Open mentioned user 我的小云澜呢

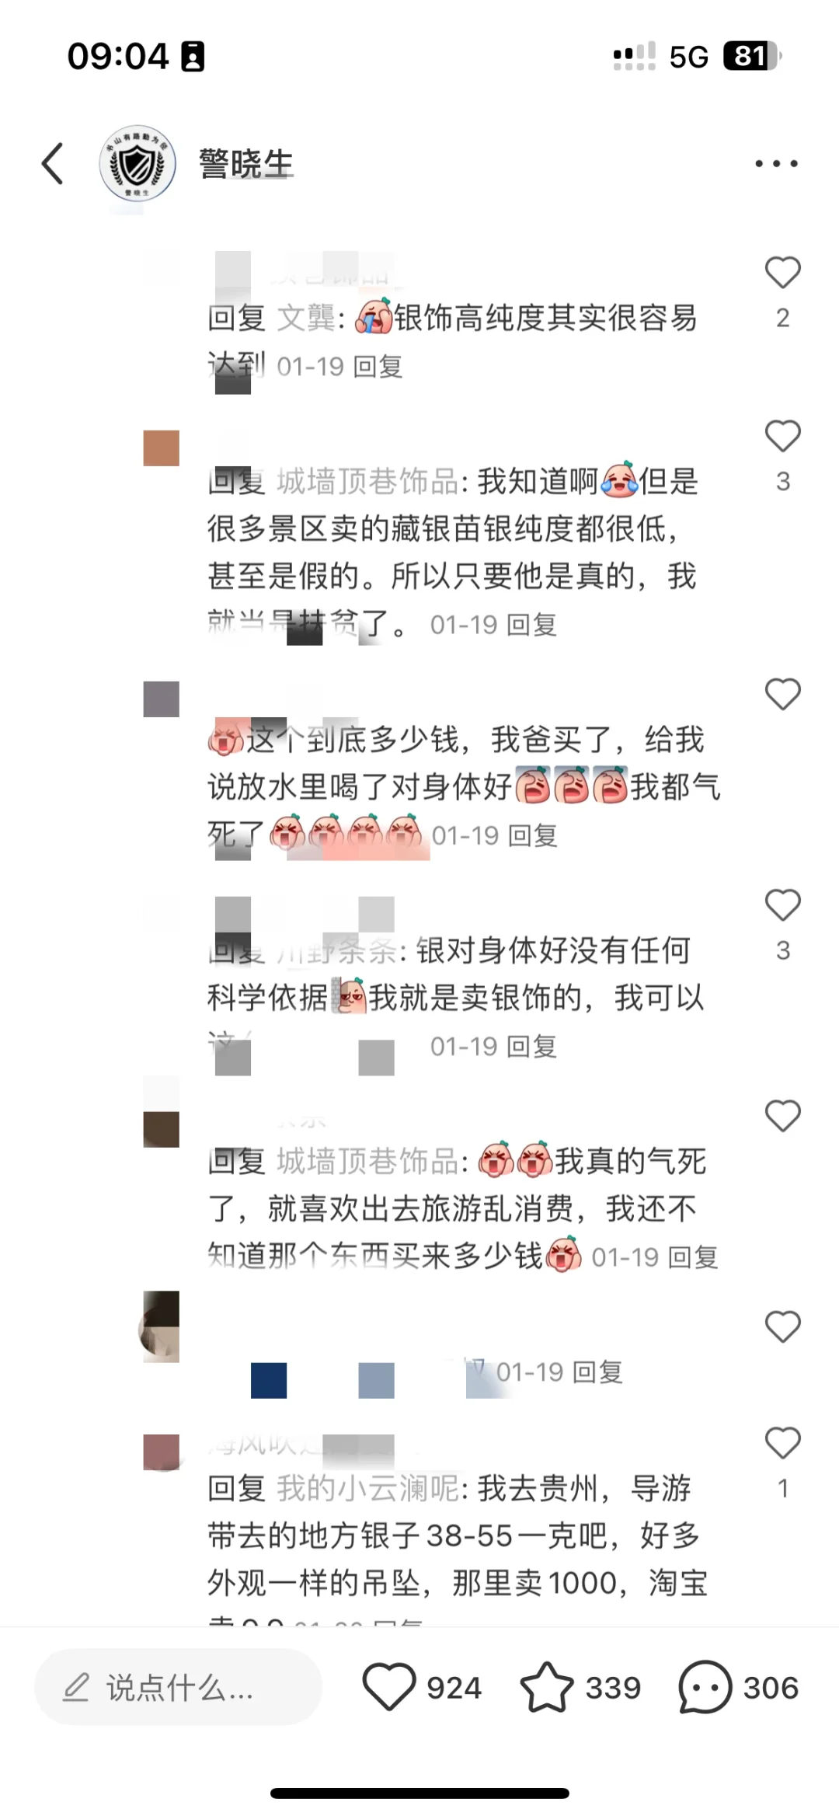(x=368, y=1488)
